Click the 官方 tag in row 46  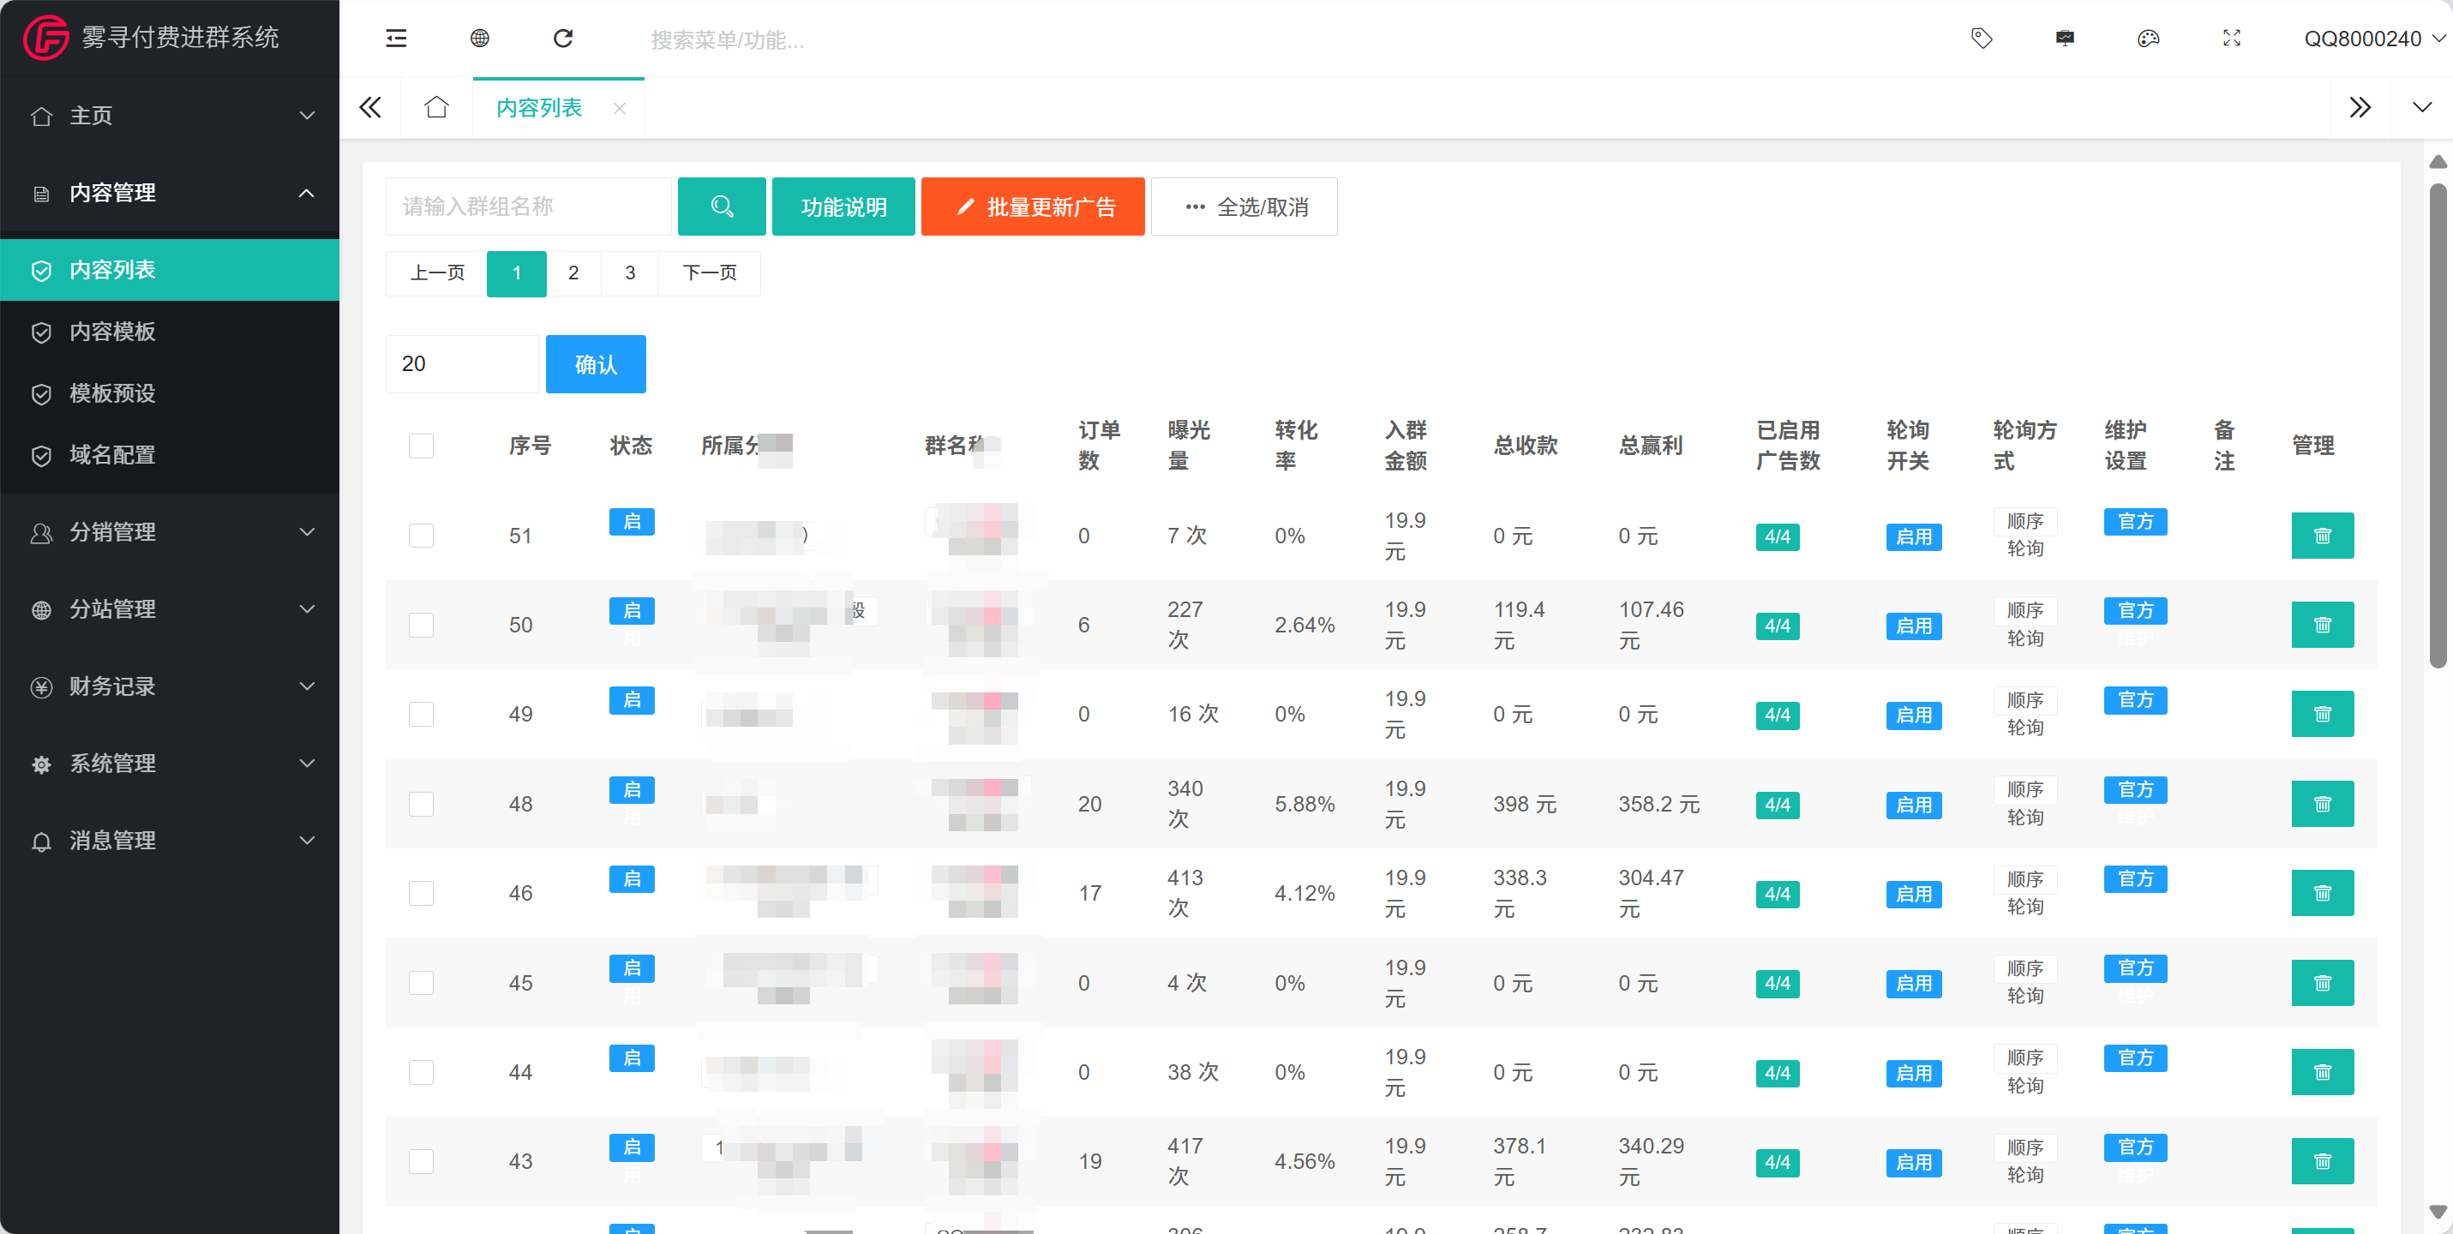click(2135, 879)
